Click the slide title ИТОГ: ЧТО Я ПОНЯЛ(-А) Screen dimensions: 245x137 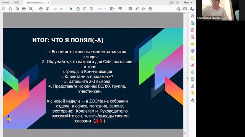68,40
